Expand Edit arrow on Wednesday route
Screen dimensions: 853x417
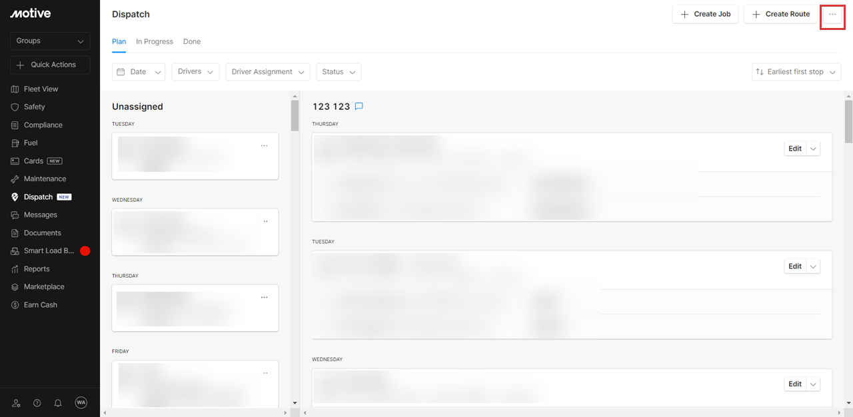tap(813, 384)
